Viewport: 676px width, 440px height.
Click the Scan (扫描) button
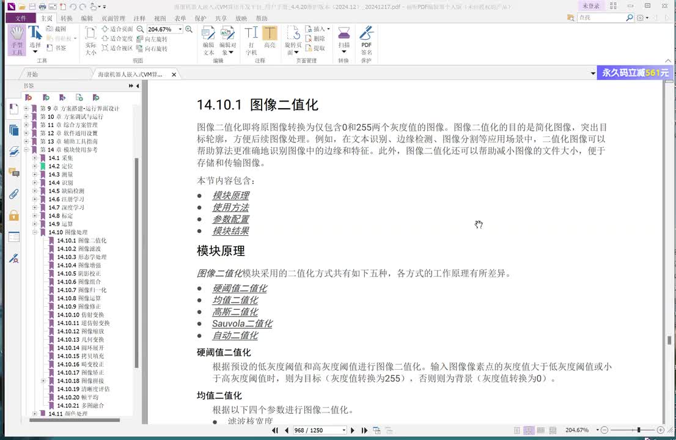[x=344, y=39]
